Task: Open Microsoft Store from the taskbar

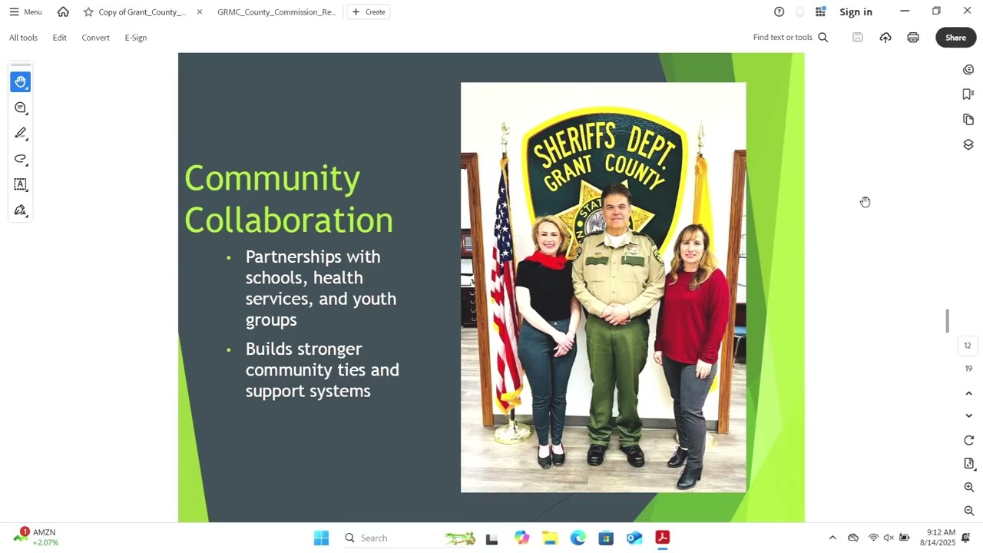Action: coord(606,538)
